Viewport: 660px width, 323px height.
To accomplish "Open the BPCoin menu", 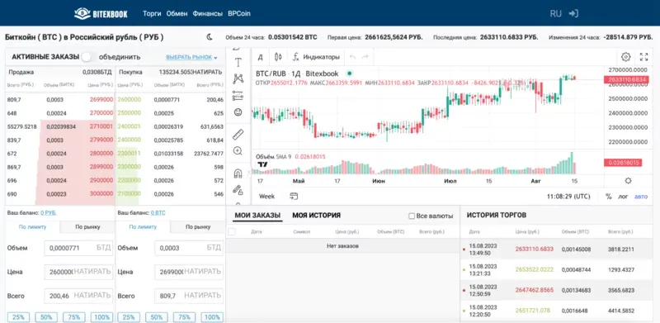I will (239, 13).
